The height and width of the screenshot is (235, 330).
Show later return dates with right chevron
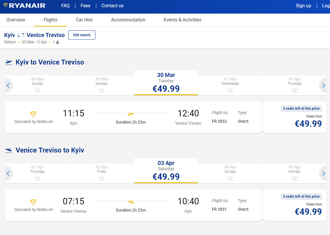click(323, 173)
